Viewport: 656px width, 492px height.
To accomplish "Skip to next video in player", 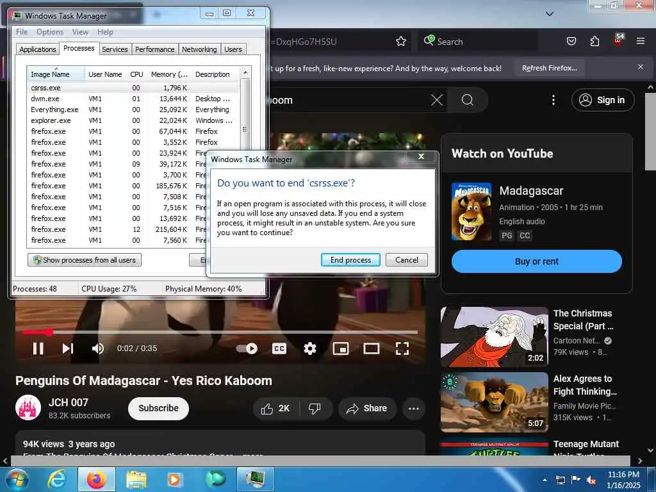I will coord(68,348).
